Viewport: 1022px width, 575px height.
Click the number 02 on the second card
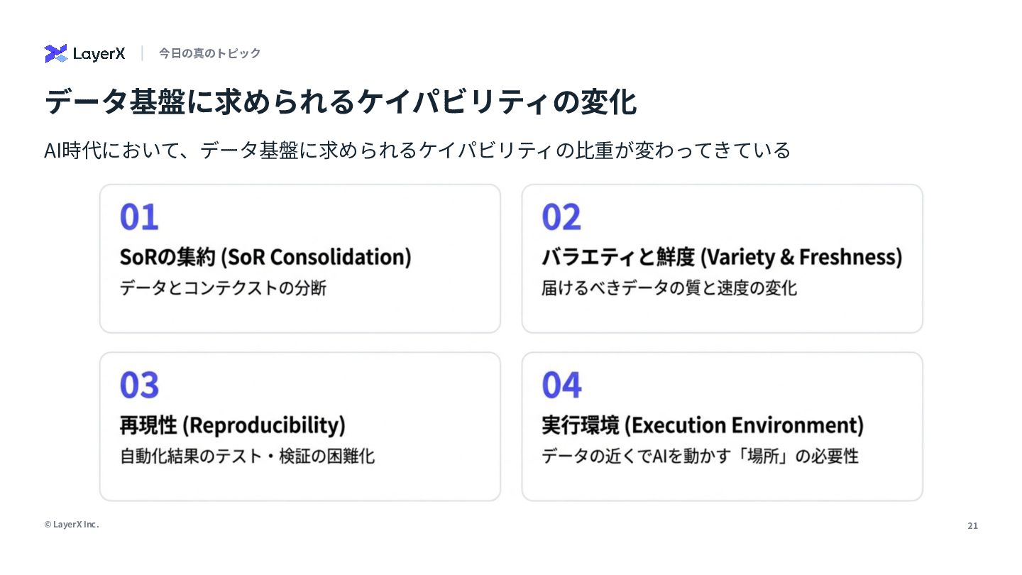tap(561, 217)
